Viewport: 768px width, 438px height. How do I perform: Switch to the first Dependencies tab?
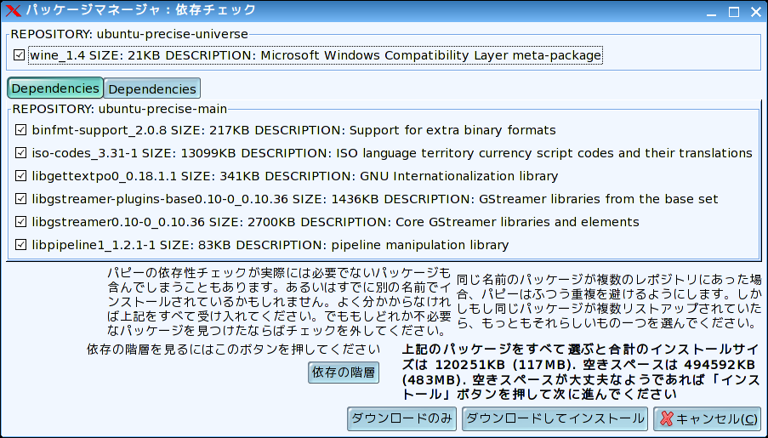pos(55,88)
